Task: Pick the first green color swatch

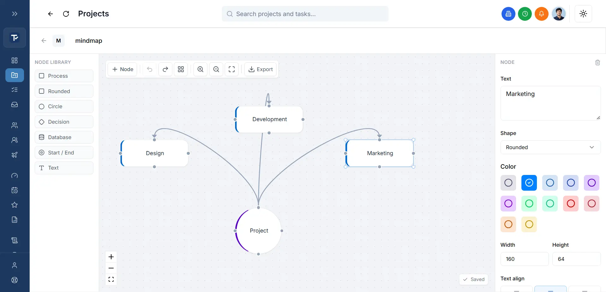Action: point(529,204)
